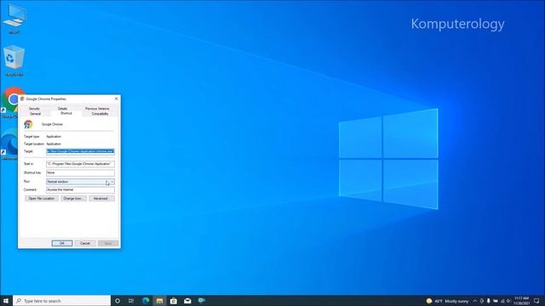Close the Google Chrome Properties dialog
The height and width of the screenshot is (306, 545).
(117, 99)
